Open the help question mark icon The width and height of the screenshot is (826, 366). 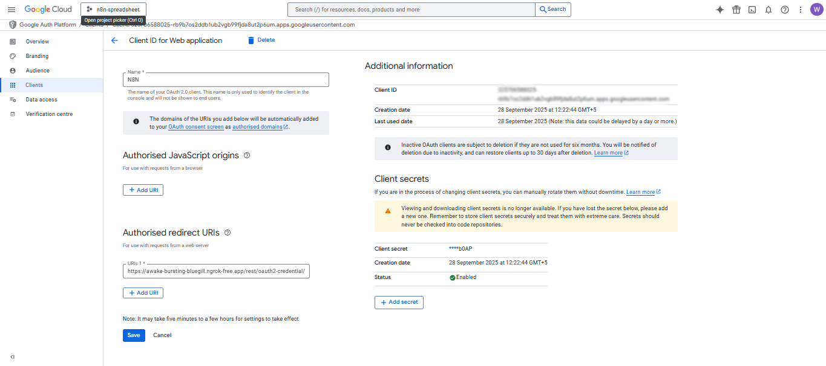(784, 9)
